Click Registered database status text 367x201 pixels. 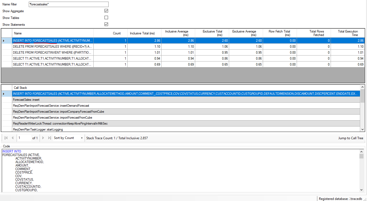pos(340,199)
